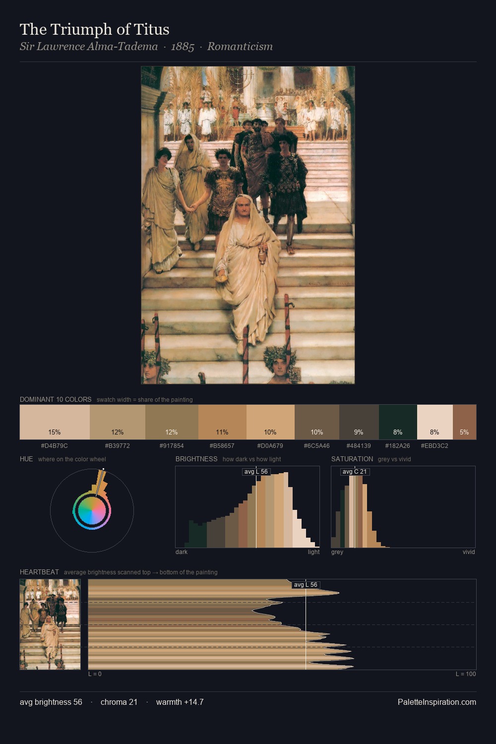Click the 'chroma 21' footer stat

click(x=119, y=702)
